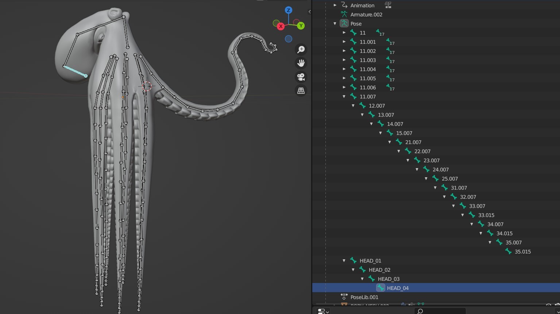Image resolution: width=560 pixels, height=314 pixels.
Task: Click the magnifier zoom icon in the viewport
Action: click(301, 50)
